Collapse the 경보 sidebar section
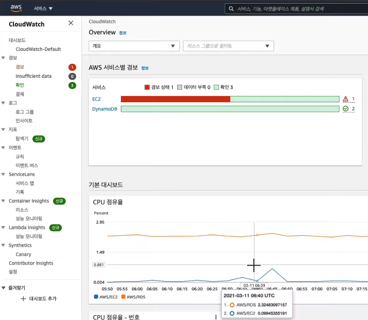 [x=3, y=58]
